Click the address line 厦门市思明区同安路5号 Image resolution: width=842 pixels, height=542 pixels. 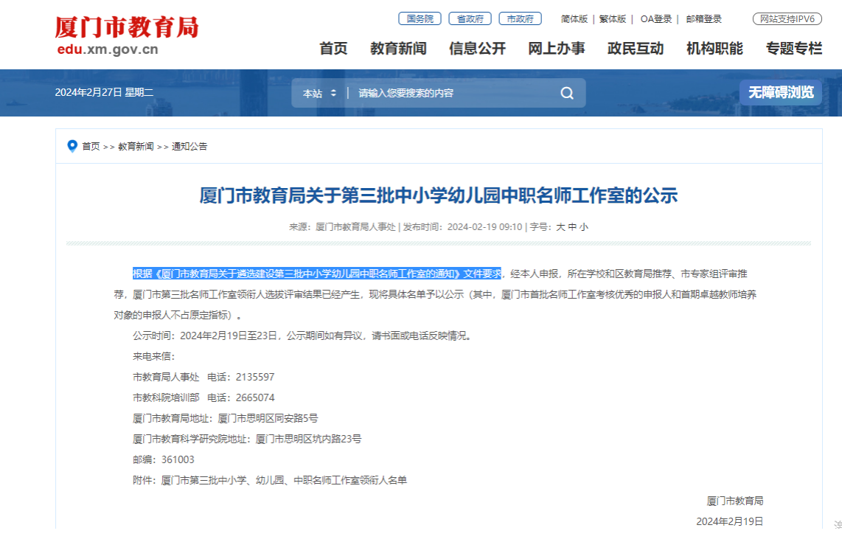point(268,418)
